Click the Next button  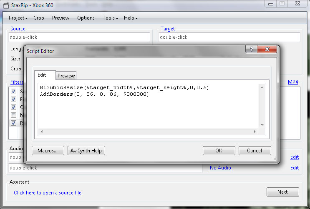283,192
